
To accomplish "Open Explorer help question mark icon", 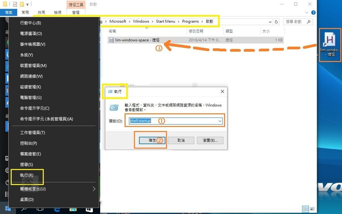I will click(x=313, y=13).
